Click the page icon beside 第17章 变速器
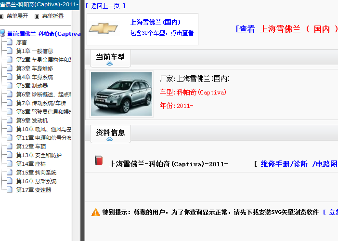 click(10, 189)
